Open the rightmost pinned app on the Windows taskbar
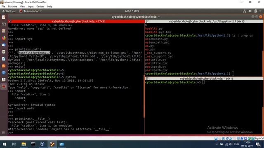Viewport: 264px width, 148px height. point(61,144)
